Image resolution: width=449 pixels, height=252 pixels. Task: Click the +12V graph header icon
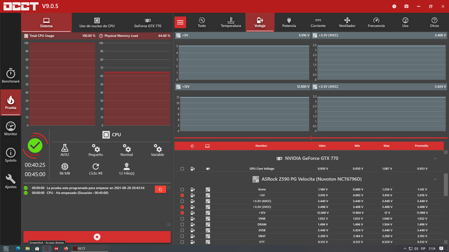[179, 87]
